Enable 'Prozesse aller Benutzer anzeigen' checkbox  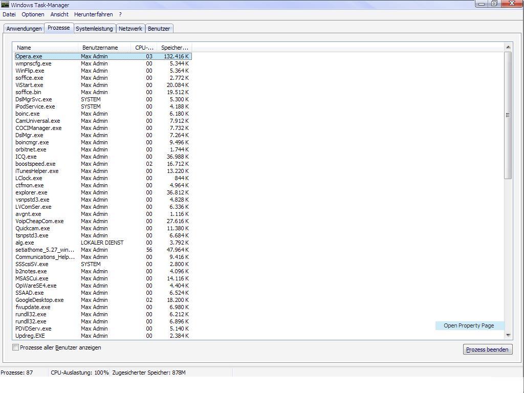click(16, 347)
